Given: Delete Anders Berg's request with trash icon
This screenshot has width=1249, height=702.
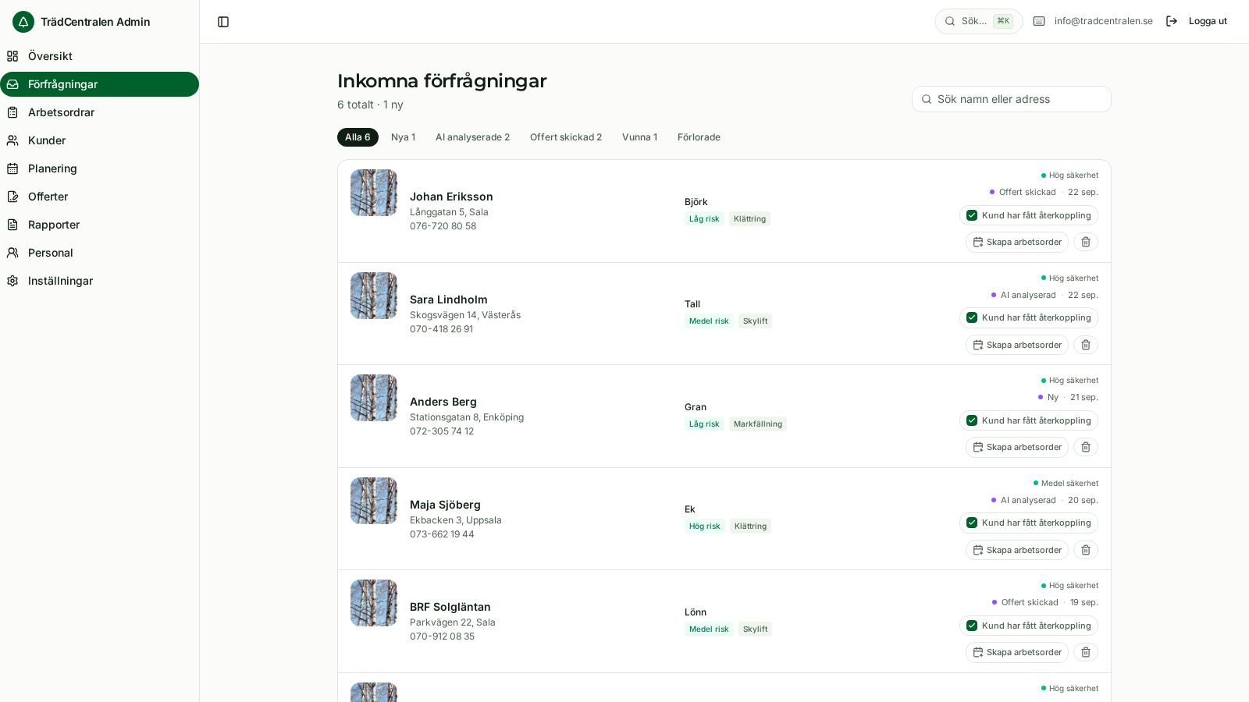Looking at the screenshot, I should [1086, 447].
